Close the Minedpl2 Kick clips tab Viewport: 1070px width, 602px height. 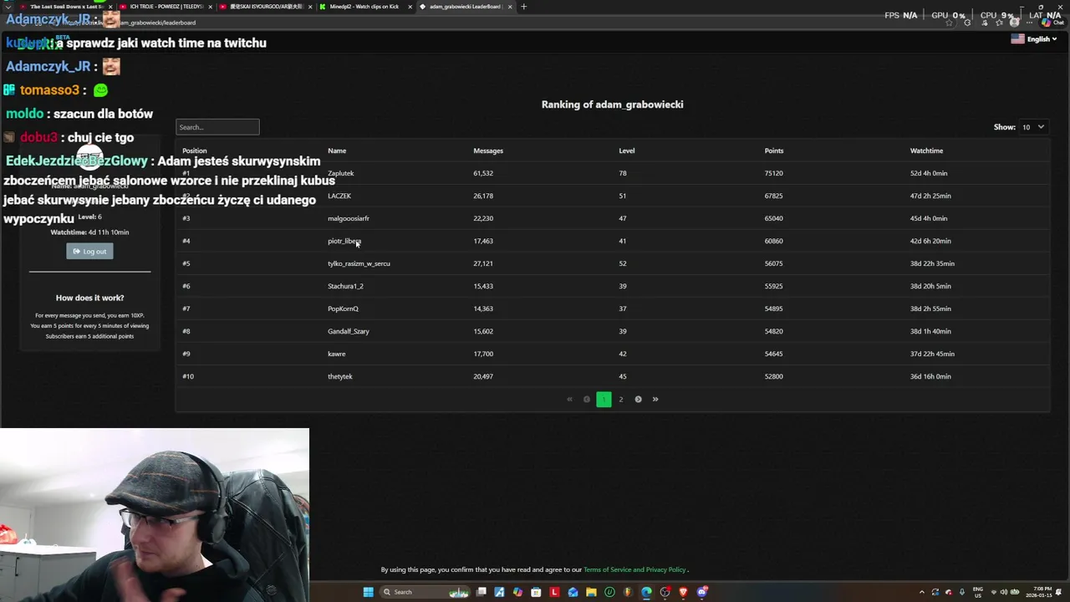click(x=410, y=7)
